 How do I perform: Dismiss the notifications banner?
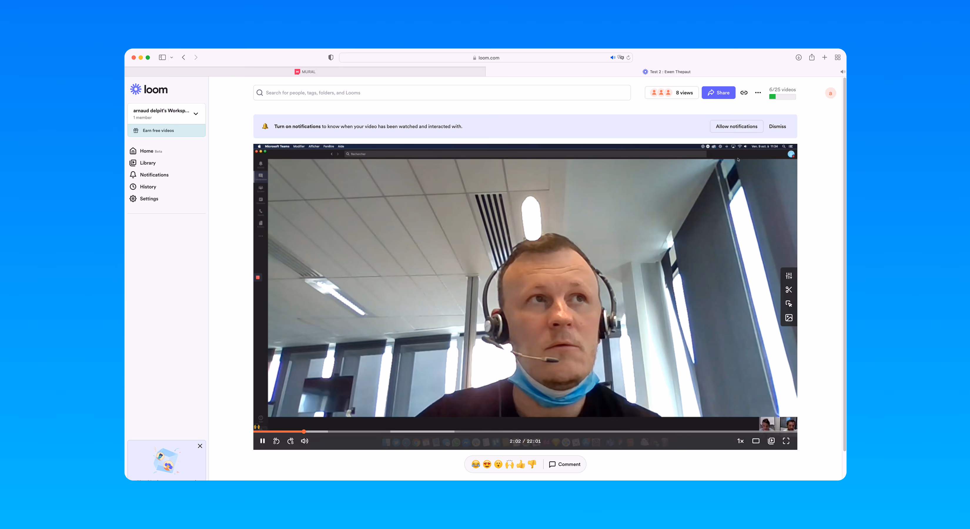click(x=777, y=126)
